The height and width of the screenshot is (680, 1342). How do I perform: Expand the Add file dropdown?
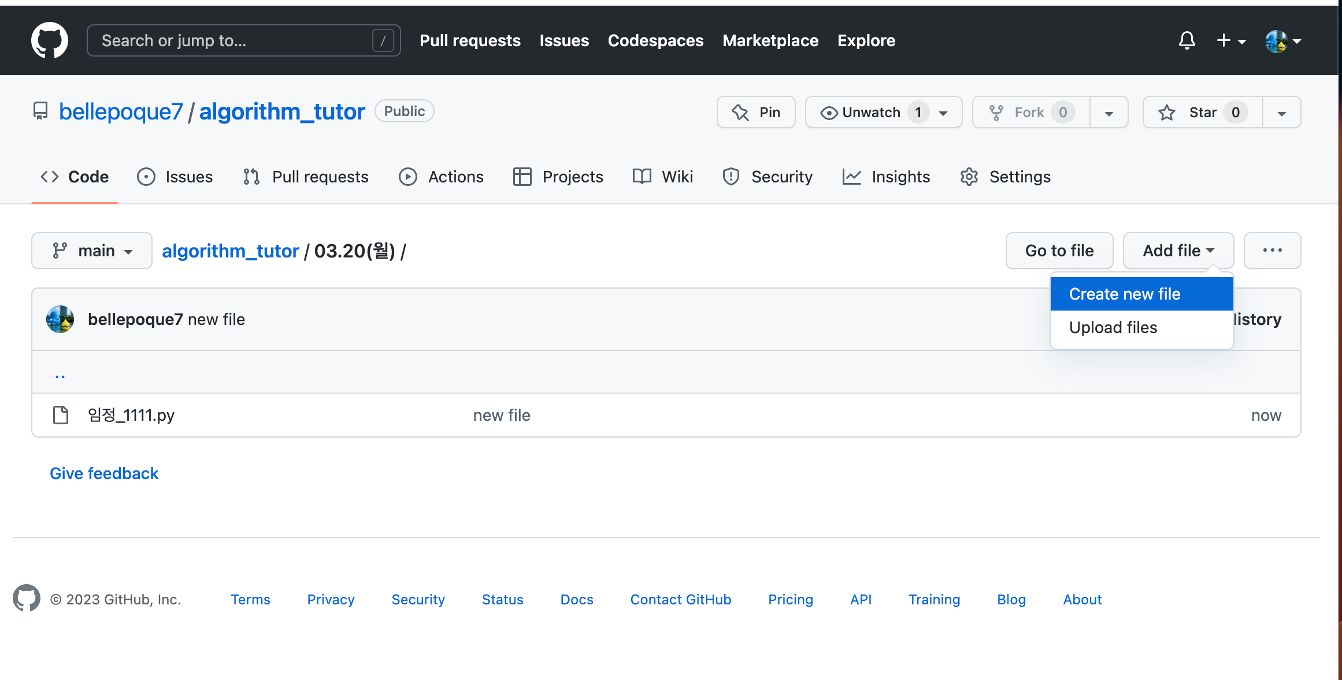(x=1177, y=251)
